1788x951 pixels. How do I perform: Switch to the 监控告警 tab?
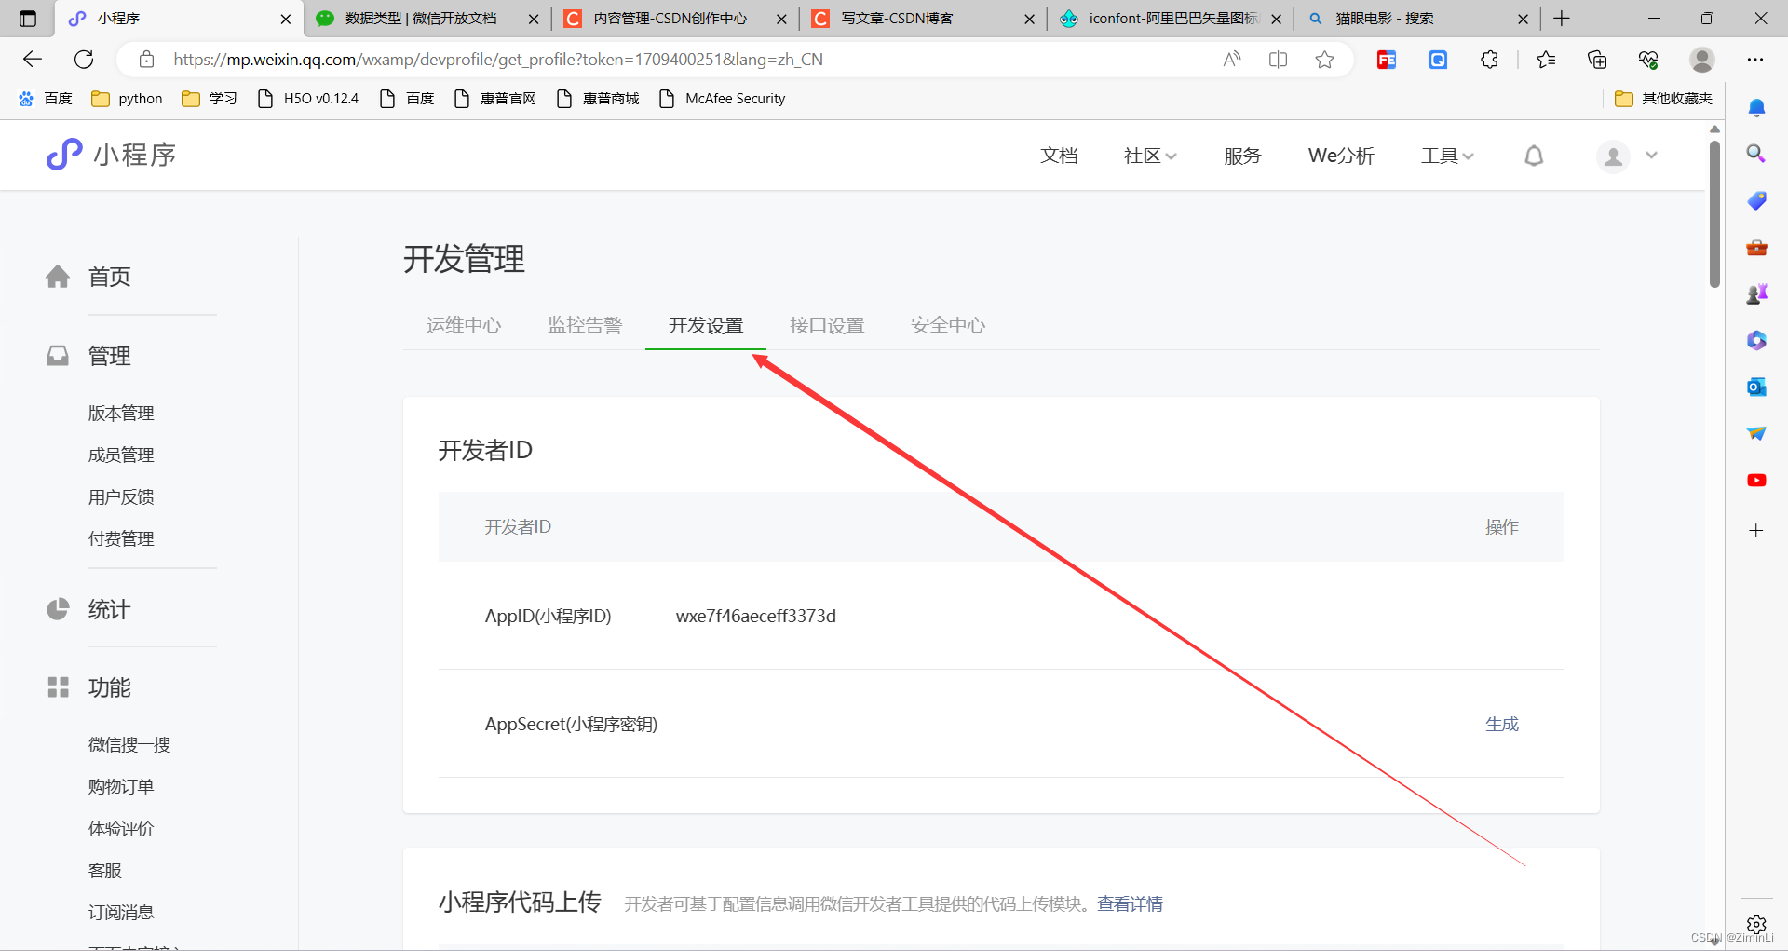(585, 325)
